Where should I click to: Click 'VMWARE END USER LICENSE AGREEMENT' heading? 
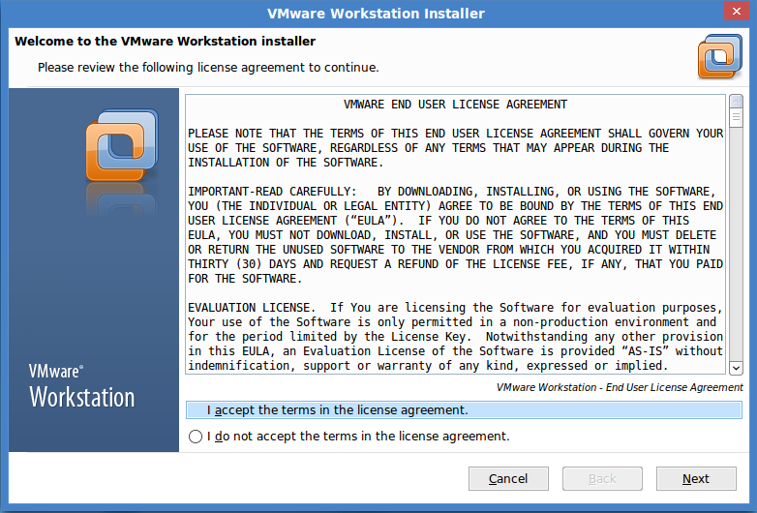(x=455, y=105)
